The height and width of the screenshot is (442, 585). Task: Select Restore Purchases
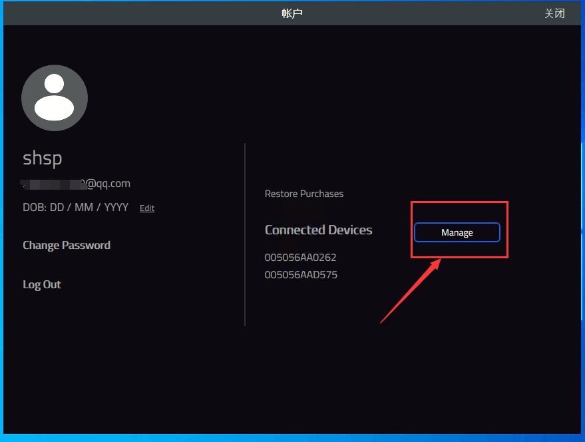304,194
